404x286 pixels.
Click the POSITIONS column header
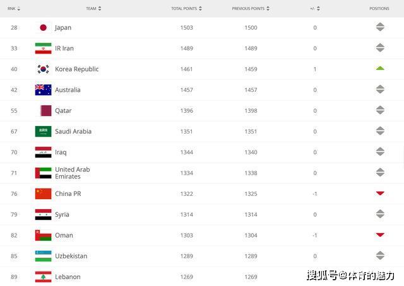(379, 9)
